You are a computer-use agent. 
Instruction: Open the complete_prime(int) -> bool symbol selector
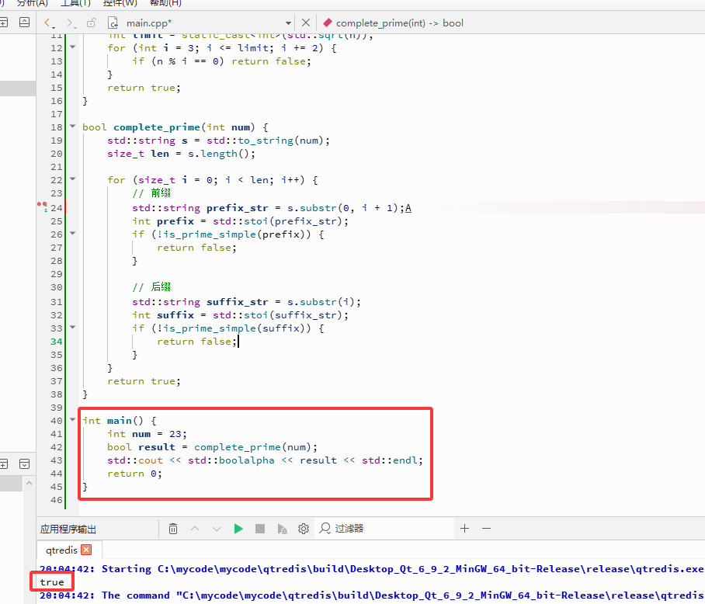[x=399, y=23]
